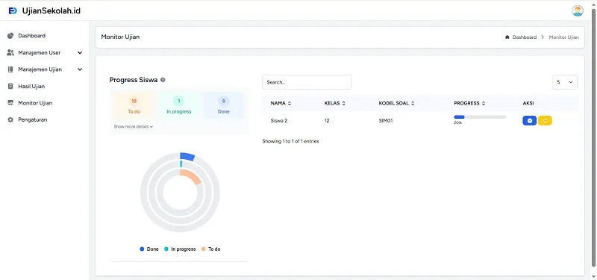Click the Monitor Ujian page title
This screenshot has width=597, height=280.
coord(120,37)
